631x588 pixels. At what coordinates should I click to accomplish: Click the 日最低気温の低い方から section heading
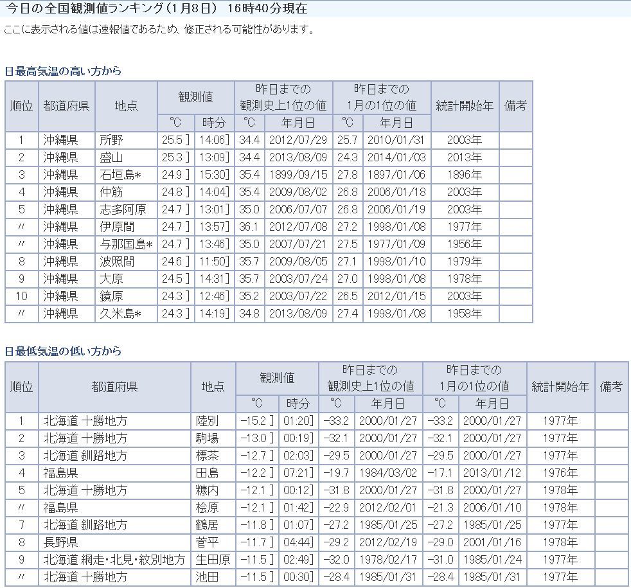[x=63, y=352]
